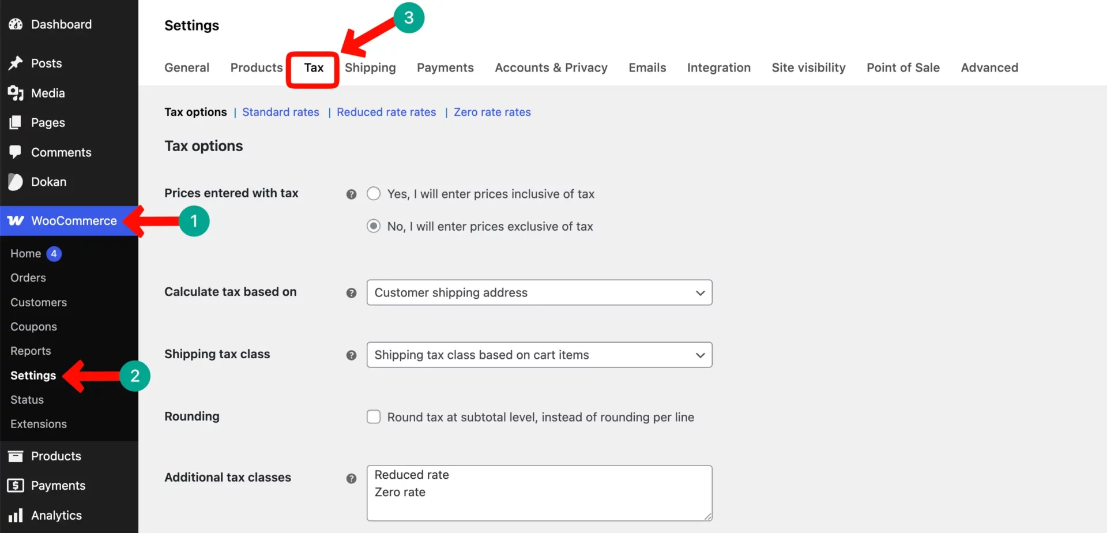The height and width of the screenshot is (533, 1107).
Task: Show help tip for Prices entered with tax
Action: pyautogui.click(x=351, y=194)
